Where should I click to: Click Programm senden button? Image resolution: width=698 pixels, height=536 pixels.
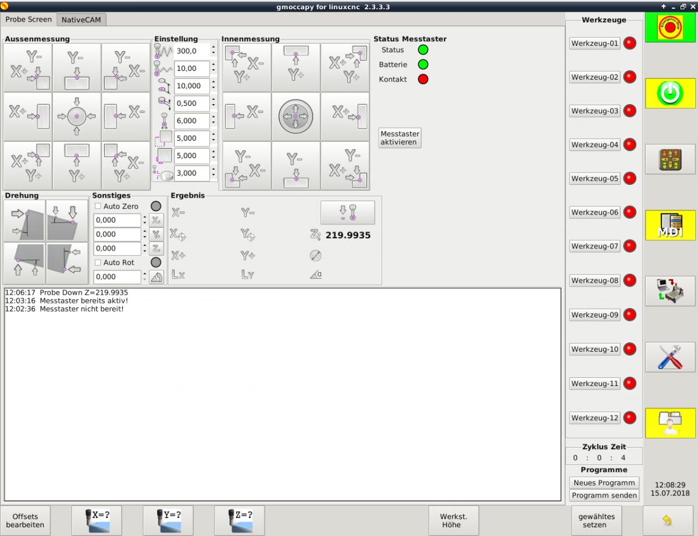click(604, 495)
